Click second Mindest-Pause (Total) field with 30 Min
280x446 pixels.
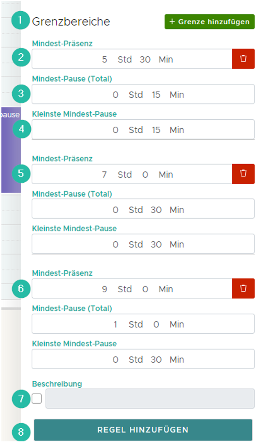pyautogui.click(x=143, y=209)
